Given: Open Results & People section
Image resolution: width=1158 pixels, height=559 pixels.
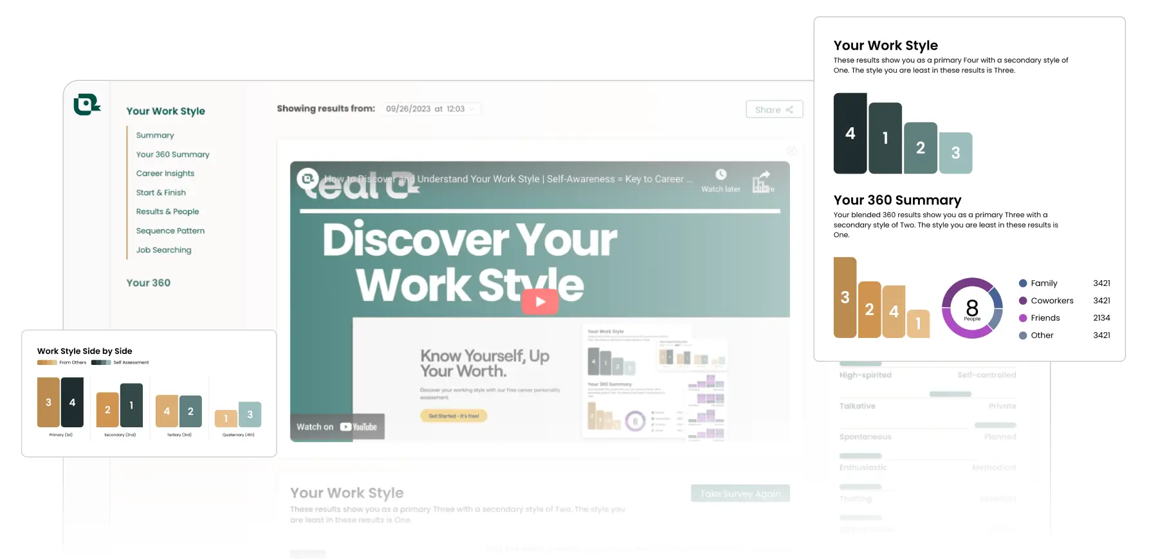Looking at the screenshot, I should pyautogui.click(x=167, y=211).
